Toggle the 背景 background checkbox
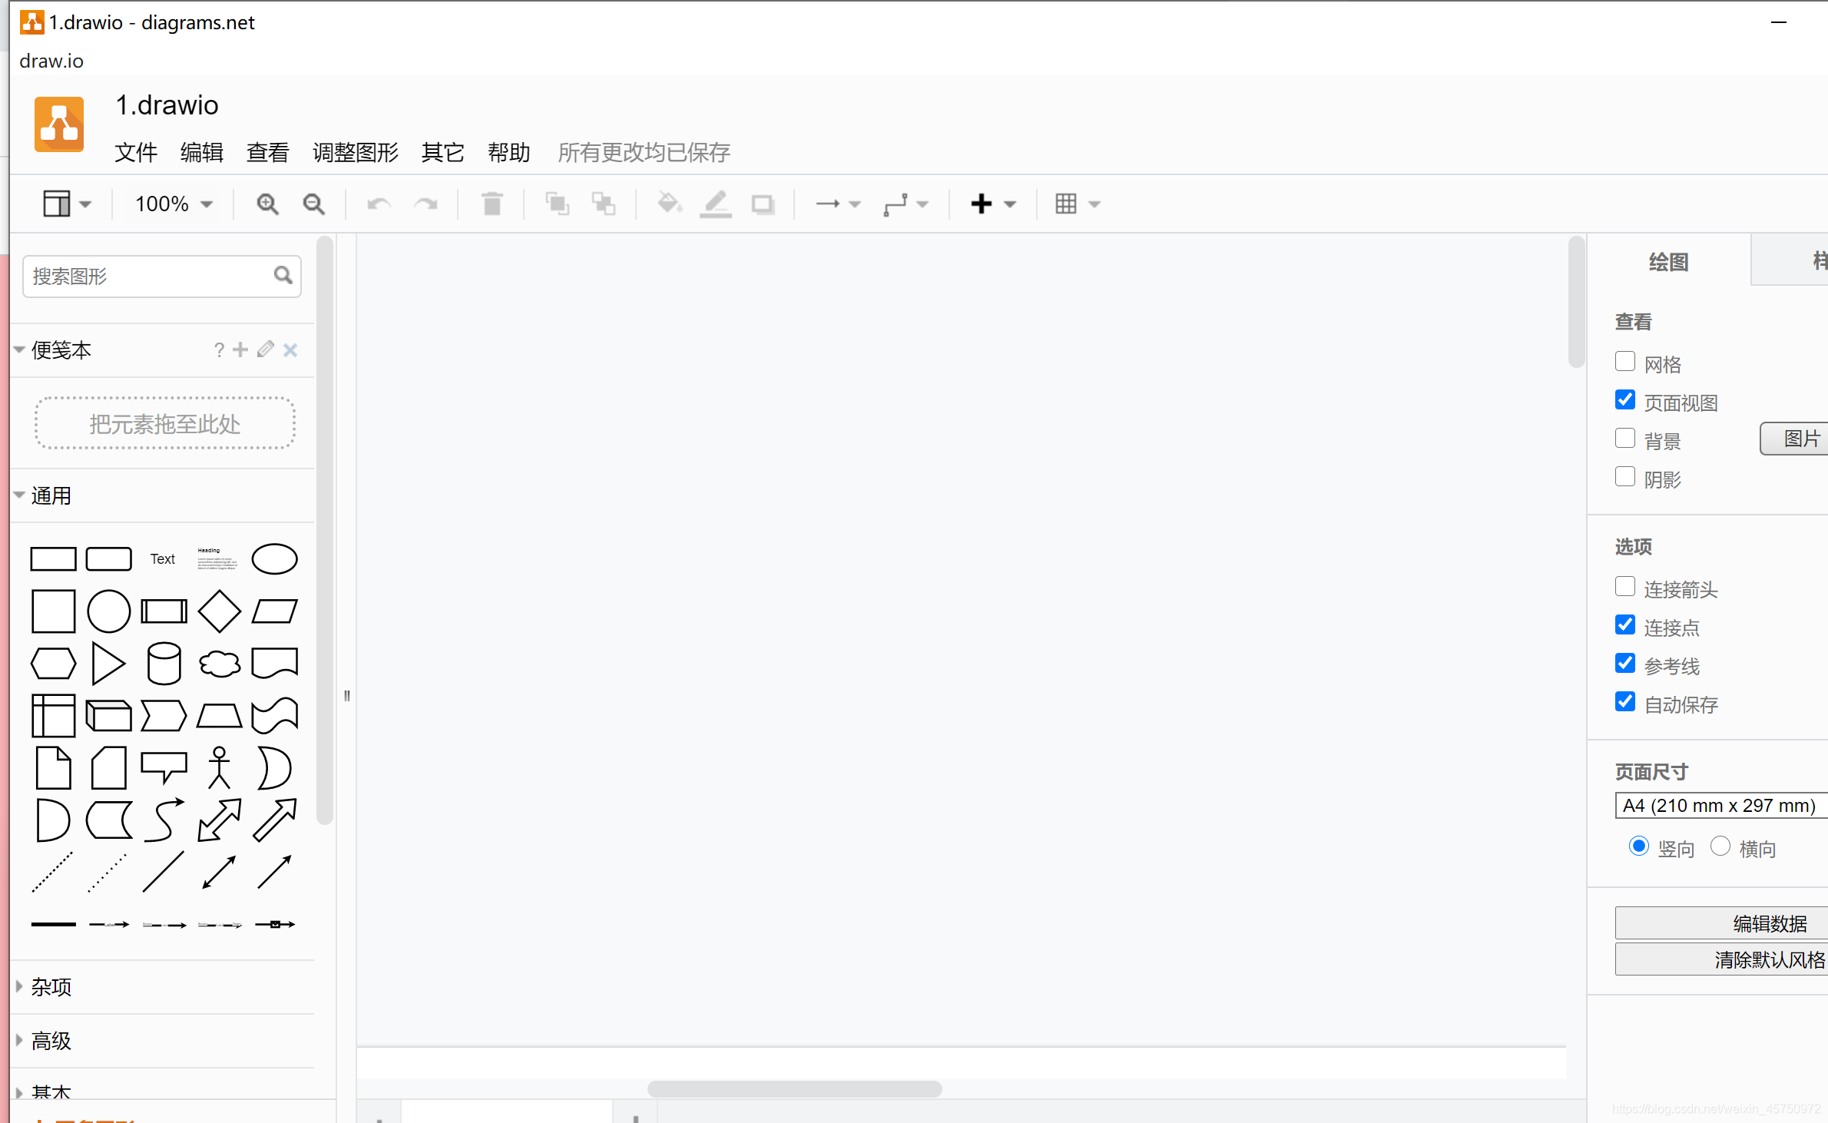The image size is (1828, 1123). 1624,439
